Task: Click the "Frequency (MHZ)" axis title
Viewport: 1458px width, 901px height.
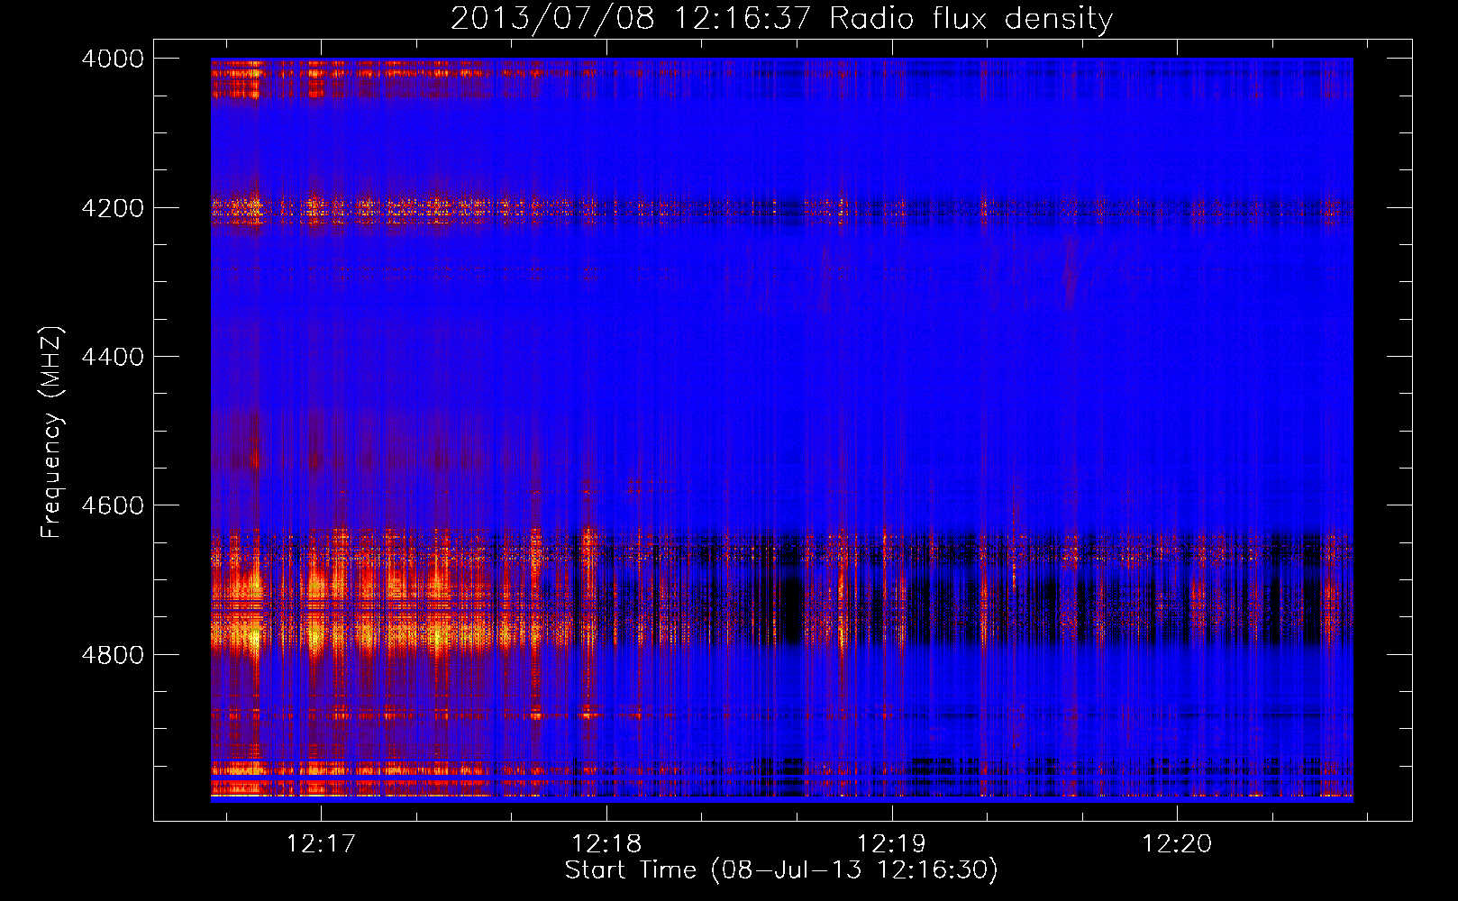Action: 51,432
